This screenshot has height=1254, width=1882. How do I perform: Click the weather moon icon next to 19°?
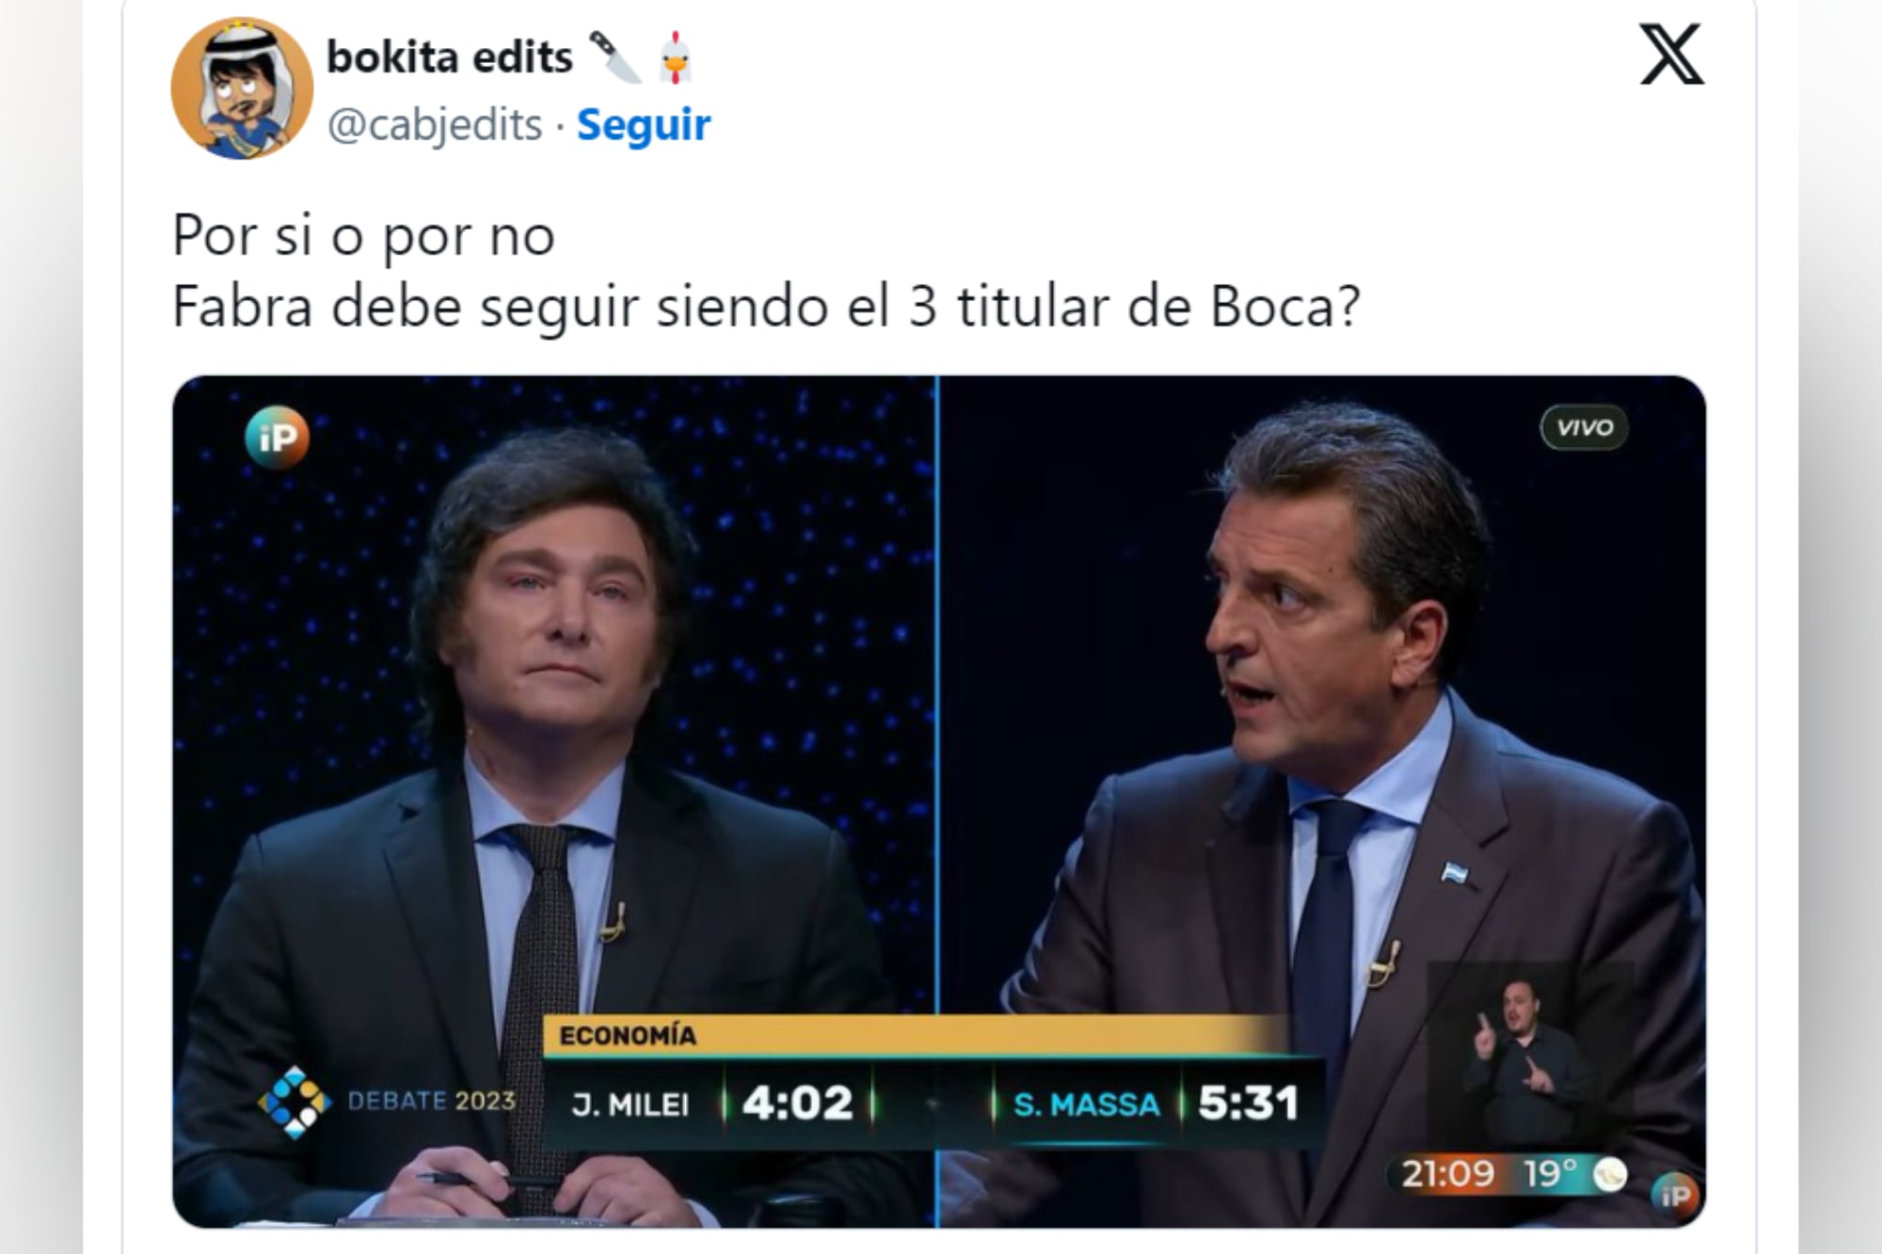[x=1609, y=1174]
